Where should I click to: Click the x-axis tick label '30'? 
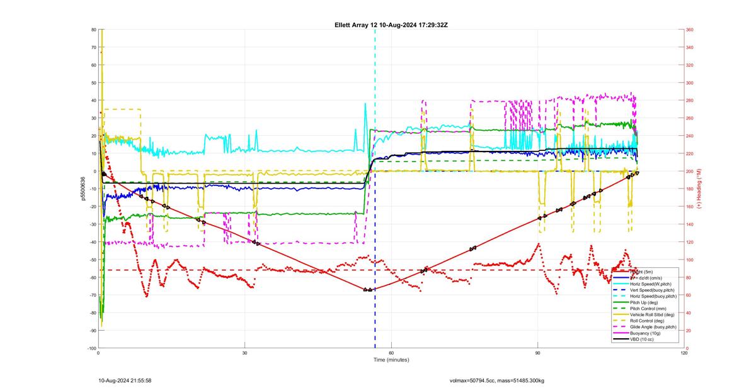[245, 353]
